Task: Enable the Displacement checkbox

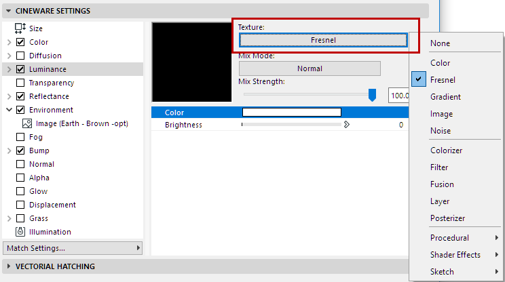Action: [20, 205]
